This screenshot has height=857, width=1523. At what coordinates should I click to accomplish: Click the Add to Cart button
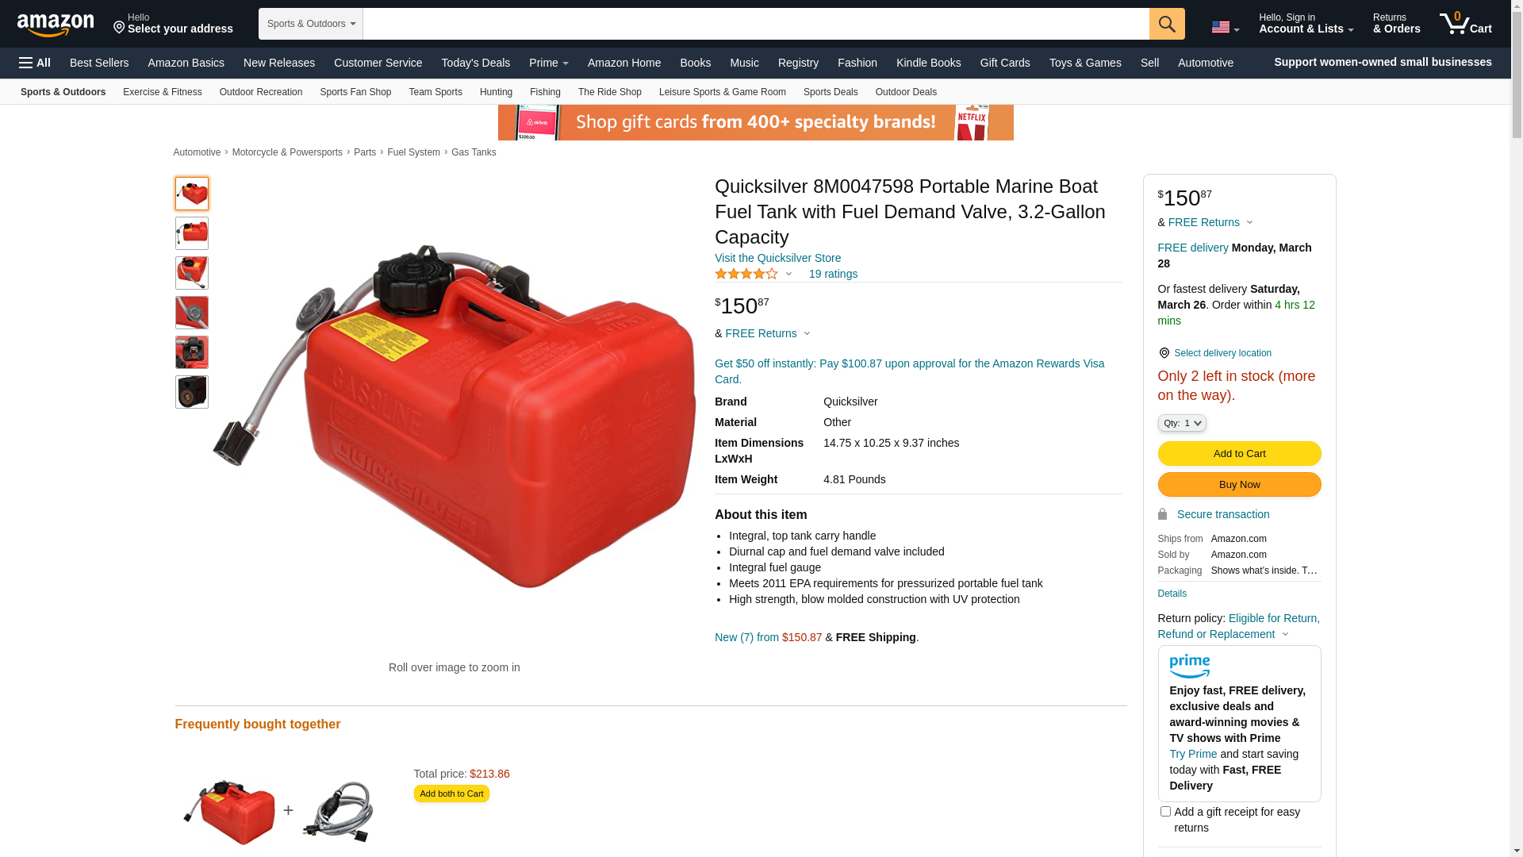click(1239, 454)
